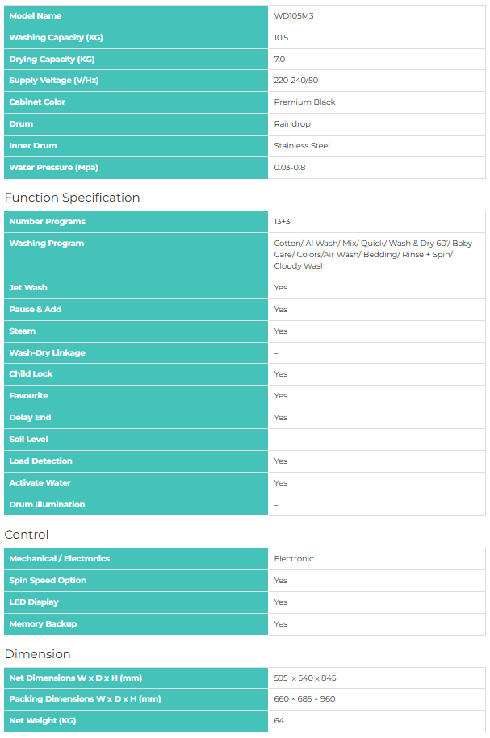Select the Stainless Steel inner drum value
Viewport: 490px width, 738px height.
[x=302, y=146]
